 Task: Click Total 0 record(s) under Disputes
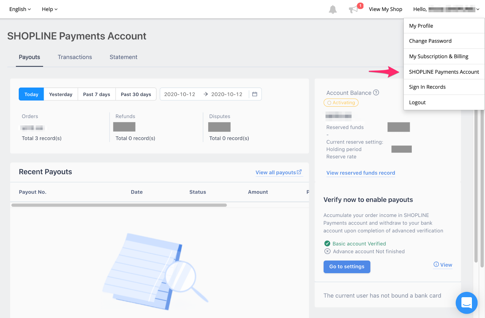coord(229,138)
